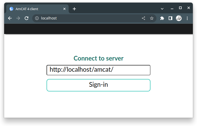
Task: View site information for localhost
Action: coord(37,18)
